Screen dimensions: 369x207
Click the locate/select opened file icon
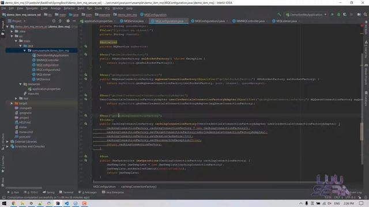tap(54, 21)
